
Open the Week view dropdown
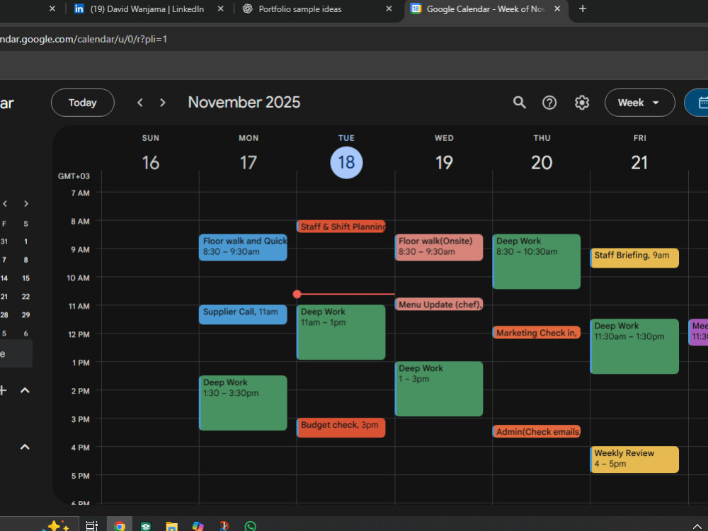click(x=639, y=103)
